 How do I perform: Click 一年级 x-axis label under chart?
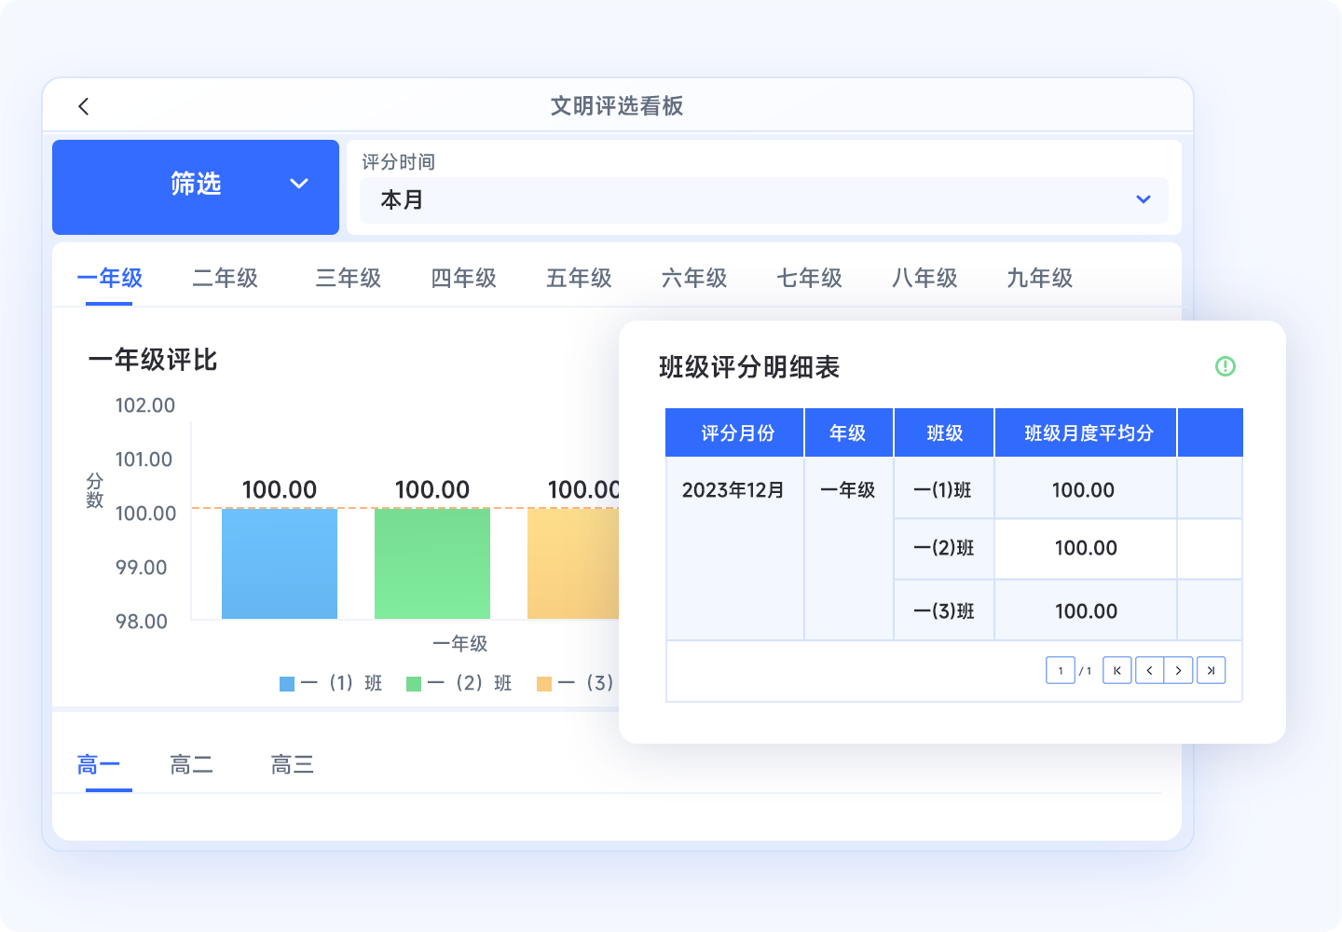coord(460,643)
